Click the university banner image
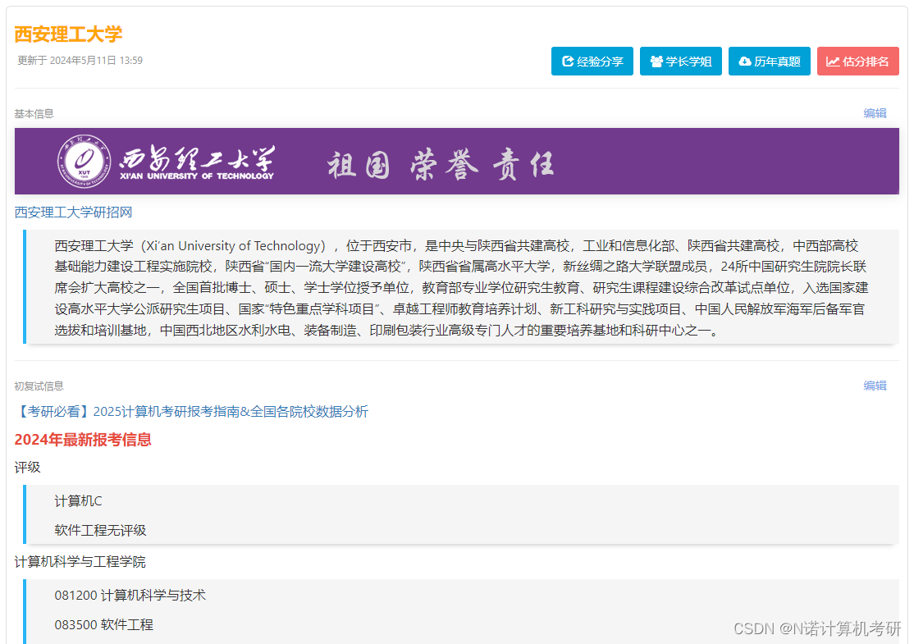The height and width of the screenshot is (644, 914). (x=456, y=162)
